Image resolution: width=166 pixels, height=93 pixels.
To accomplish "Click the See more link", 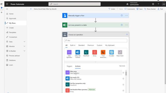I will click(122, 66).
